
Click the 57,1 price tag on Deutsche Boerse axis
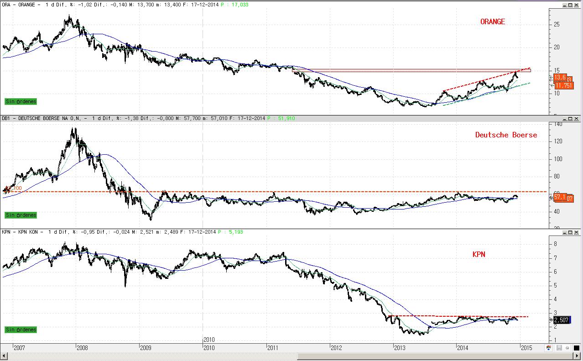(x=560, y=197)
